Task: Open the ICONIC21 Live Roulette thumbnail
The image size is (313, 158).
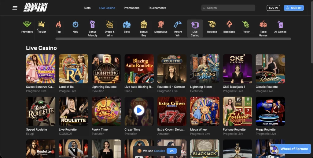Action: coord(73,111)
